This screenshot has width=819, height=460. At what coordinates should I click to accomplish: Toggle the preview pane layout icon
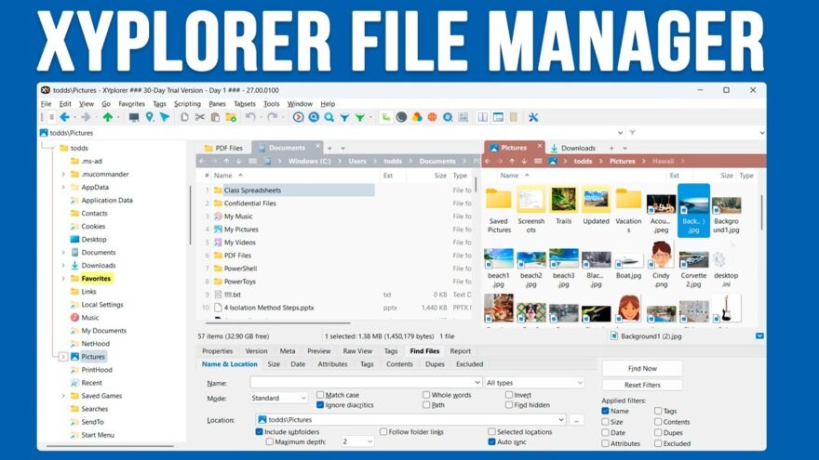pos(498,117)
